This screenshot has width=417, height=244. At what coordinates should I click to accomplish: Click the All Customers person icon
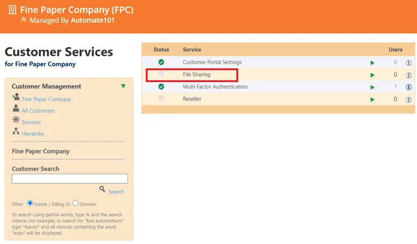coord(16,109)
